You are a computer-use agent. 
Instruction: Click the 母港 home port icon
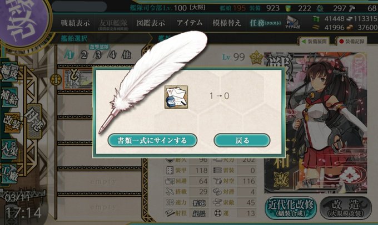[34, 121]
